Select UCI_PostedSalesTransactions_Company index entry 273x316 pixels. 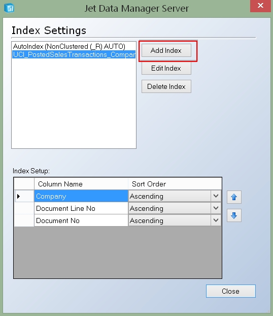[x=74, y=54]
